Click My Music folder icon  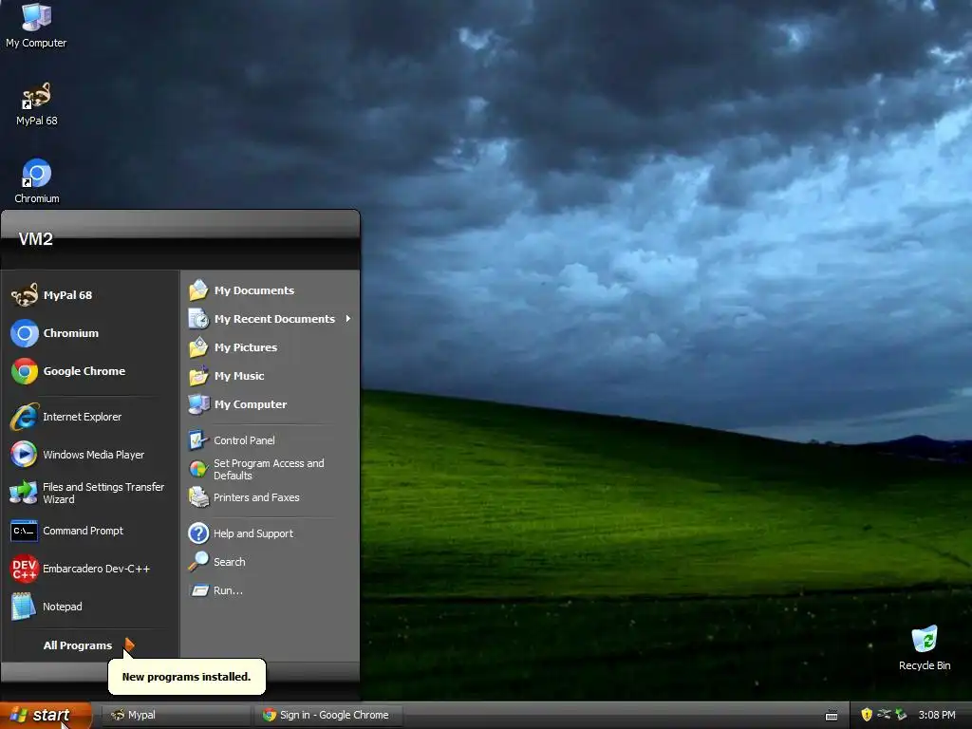tap(198, 376)
